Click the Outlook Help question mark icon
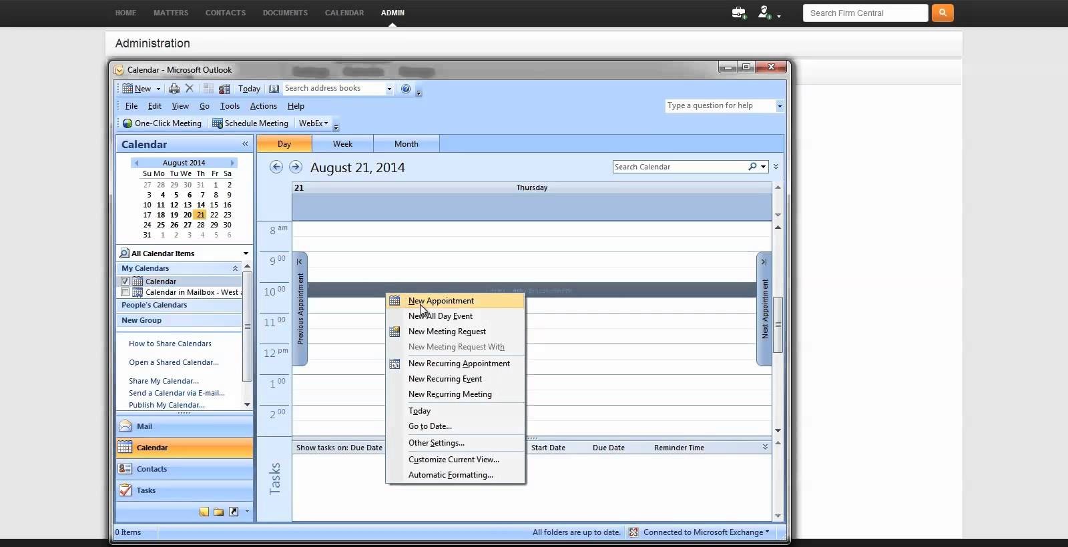This screenshot has width=1068, height=547. point(406,89)
